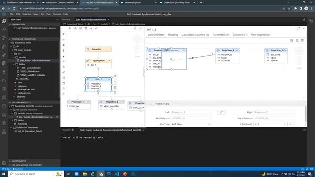Image resolution: width=315 pixels, height=177 pixels.
Task: Select the Semantics node in the graph
Action: 98,49
